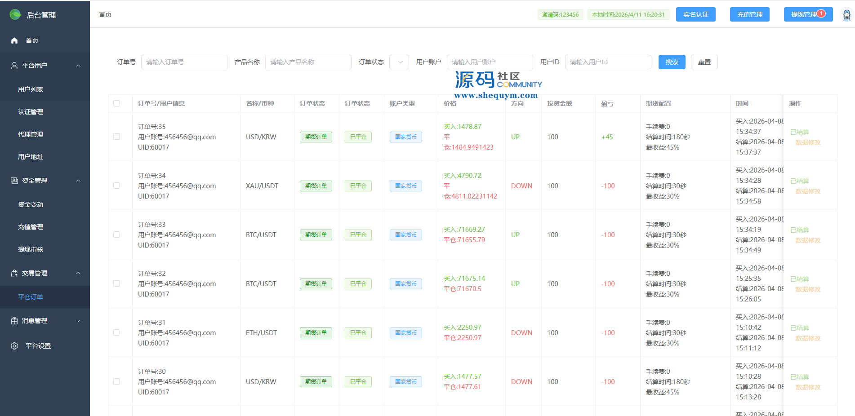Click the home icon beside 首页
Image resolution: width=855 pixels, height=416 pixels.
[x=14, y=40]
